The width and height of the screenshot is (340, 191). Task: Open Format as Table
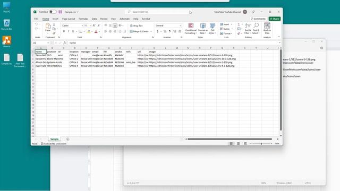[203, 29]
